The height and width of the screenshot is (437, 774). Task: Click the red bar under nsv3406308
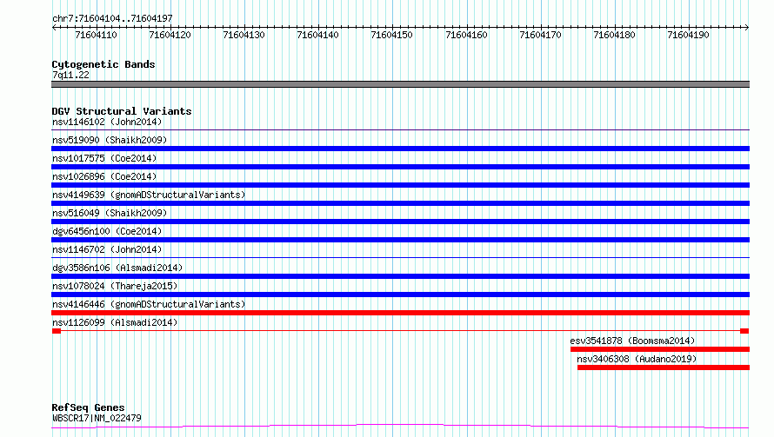(x=664, y=367)
